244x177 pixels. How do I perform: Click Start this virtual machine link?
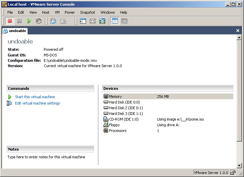(x=35, y=97)
